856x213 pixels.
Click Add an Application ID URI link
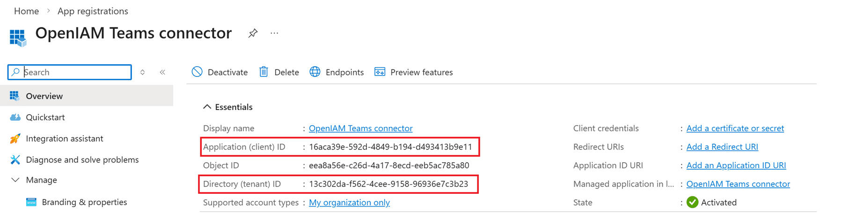click(x=736, y=165)
